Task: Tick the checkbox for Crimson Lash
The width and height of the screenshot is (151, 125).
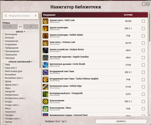Action: point(143,43)
